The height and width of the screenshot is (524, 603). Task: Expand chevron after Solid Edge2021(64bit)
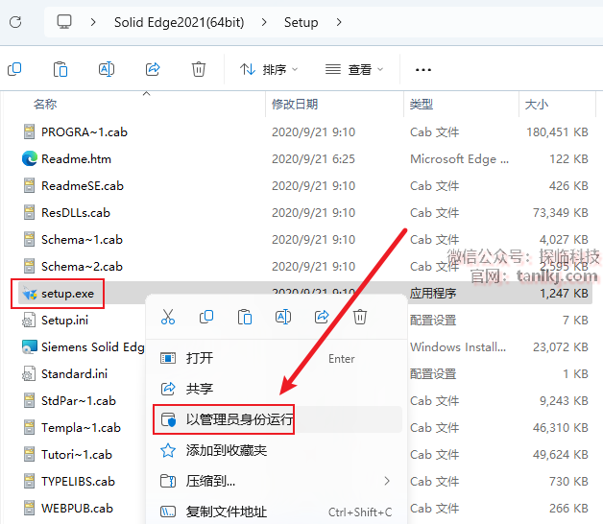click(263, 22)
